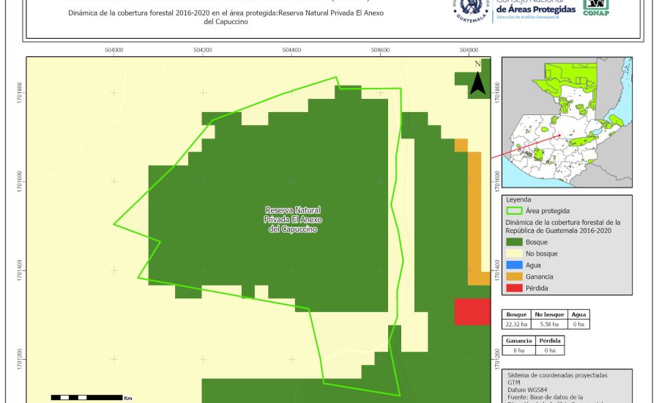Viewport: 659px width, 403px height.
Task: Click the Leyenda heading
Action: 518,199
